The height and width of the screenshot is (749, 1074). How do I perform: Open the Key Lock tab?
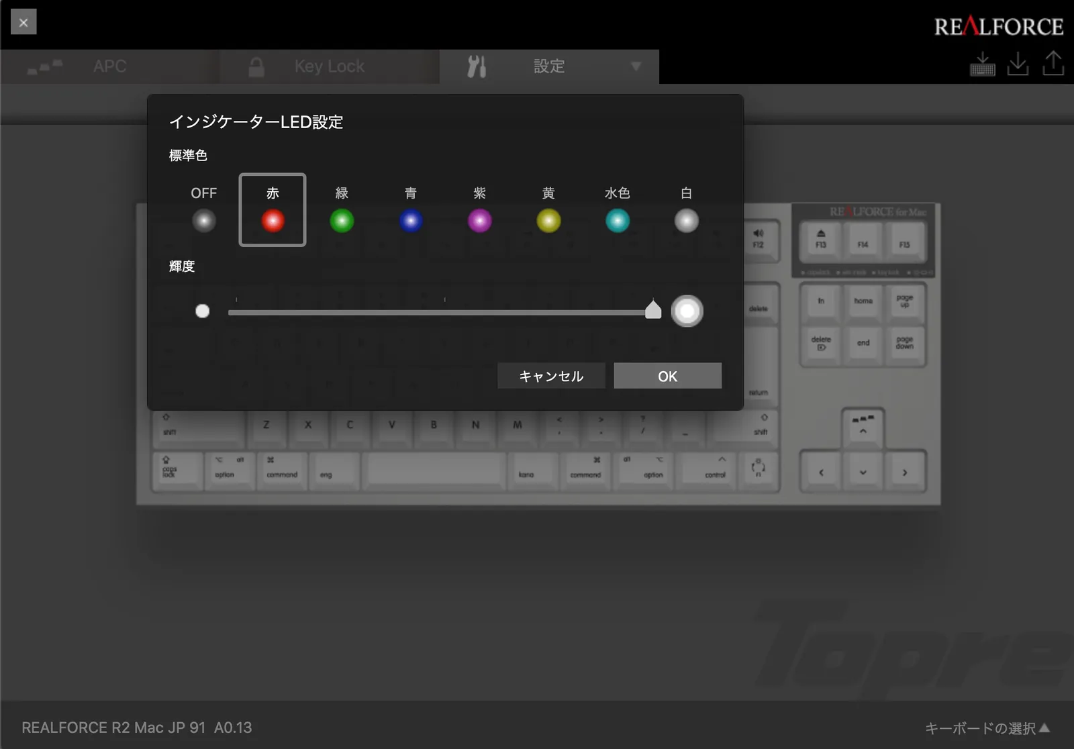[329, 66]
